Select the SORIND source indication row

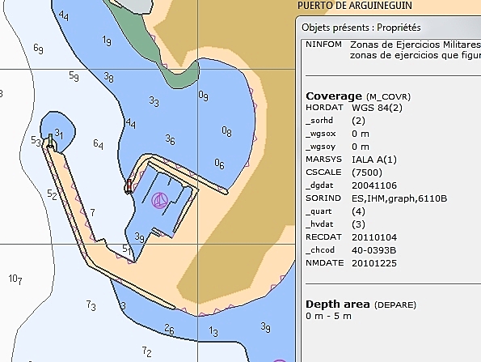377,198
